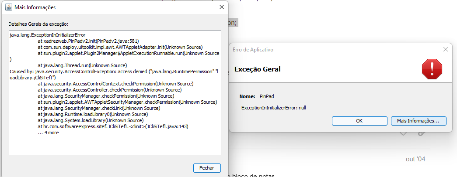The height and width of the screenshot is (177, 457).
Task: Open the Mais Informações... button
Action: pyautogui.click(x=418, y=121)
